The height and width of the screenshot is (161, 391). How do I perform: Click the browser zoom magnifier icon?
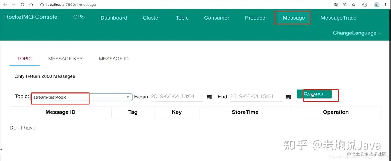(x=345, y=5)
